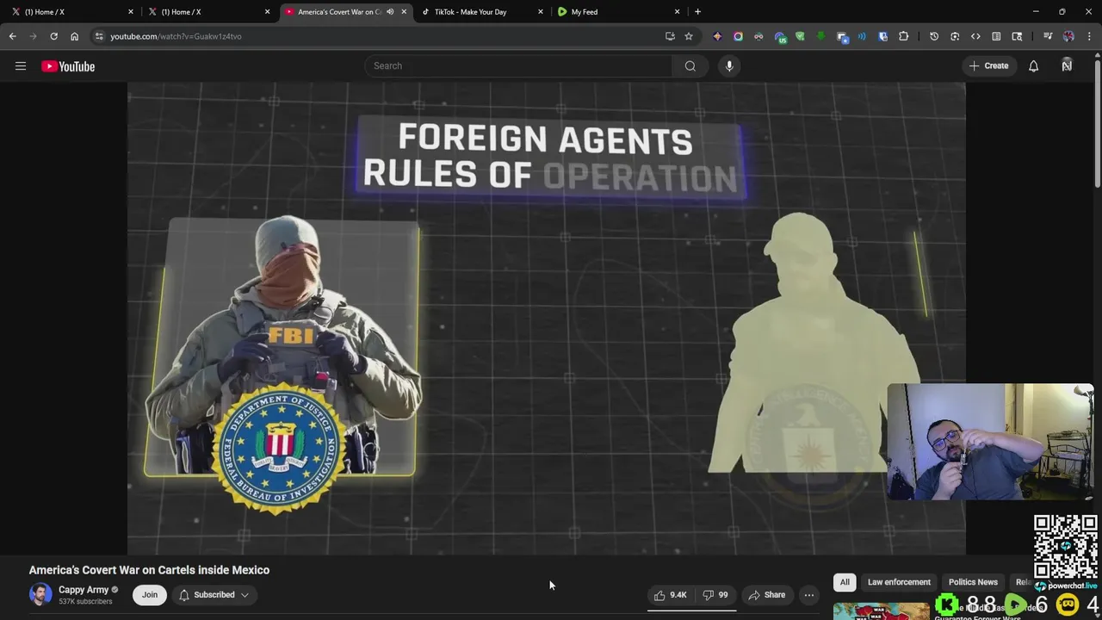Click the blue sound waves extension icon
This screenshot has height=620, width=1102.
click(x=862, y=36)
